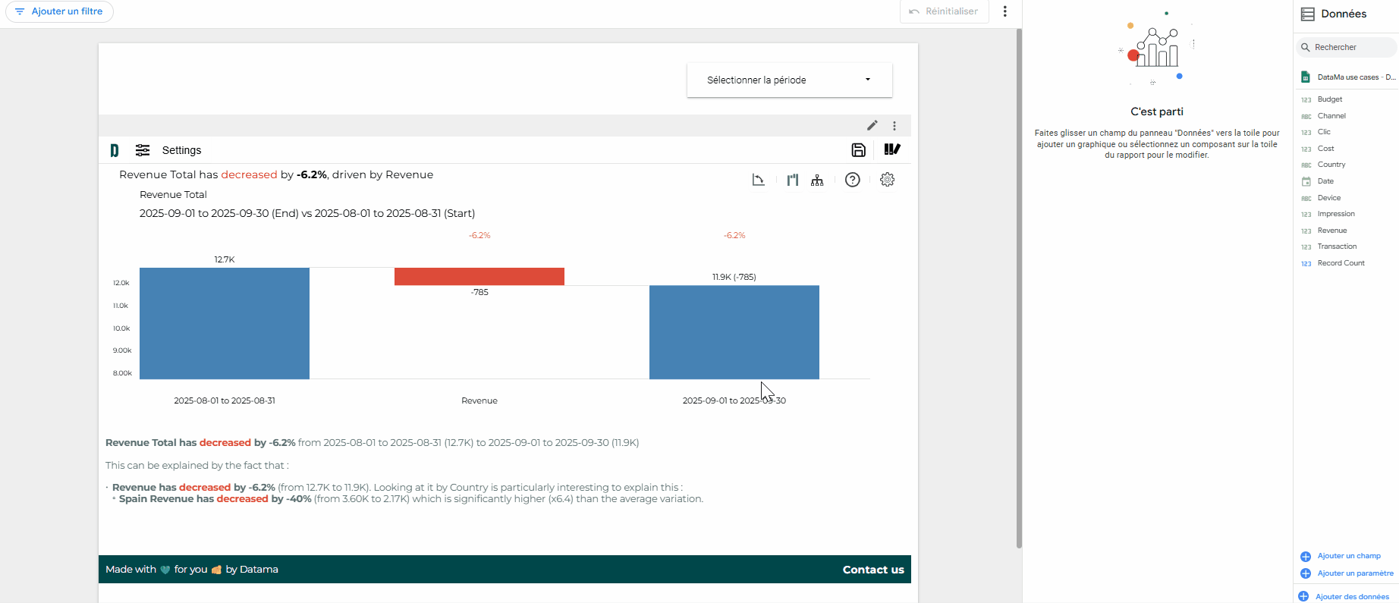Click the Datama D logo icon
1399x603 pixels.
pos(115,150)
